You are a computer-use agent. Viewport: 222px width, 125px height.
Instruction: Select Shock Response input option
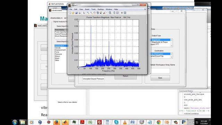(x=61, y=36)
